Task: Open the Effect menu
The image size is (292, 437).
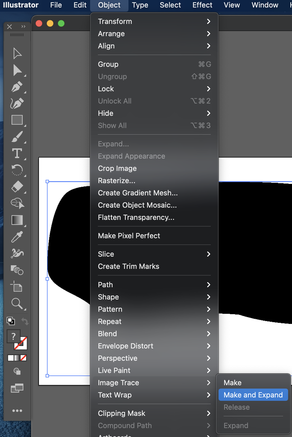Action: 202,5
